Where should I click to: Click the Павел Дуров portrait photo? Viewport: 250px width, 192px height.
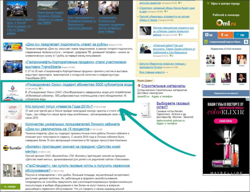pos(145,49)
